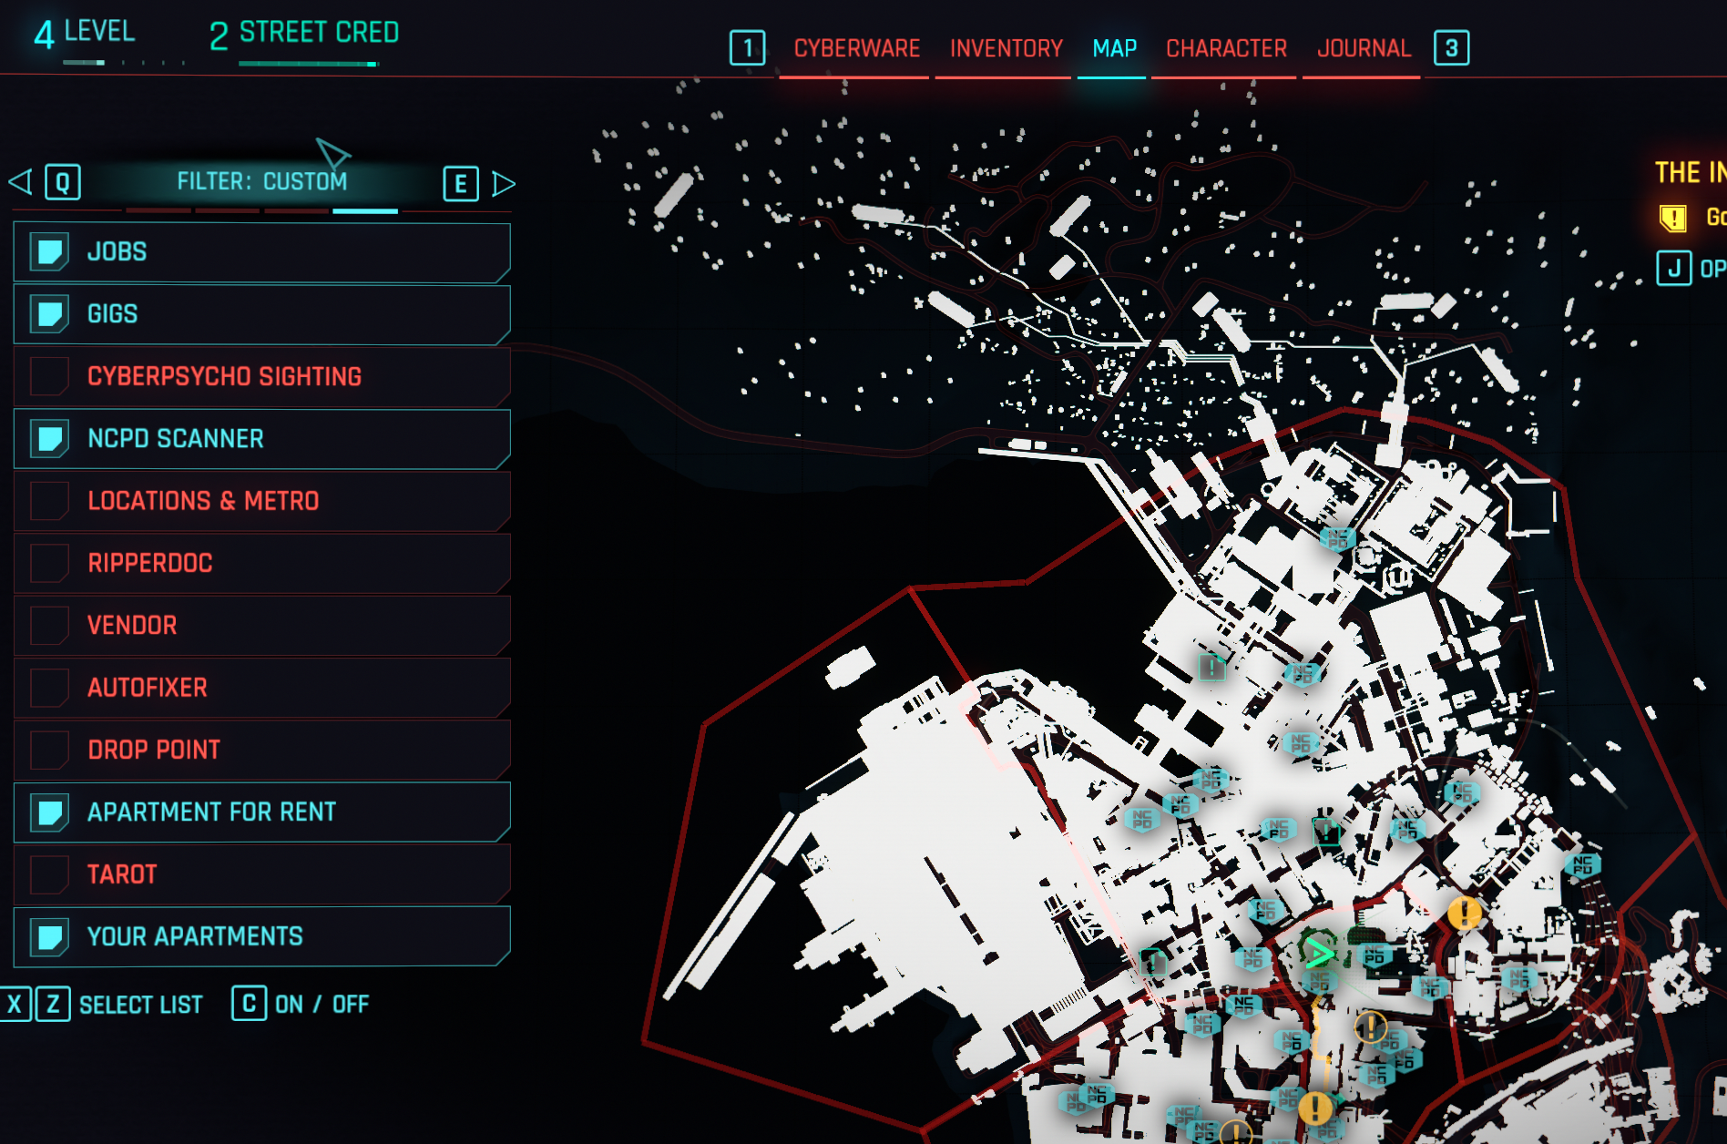Click the 1 key hint beside Cyberware
The width and height of the screenshot is (1727, 1144).
pyautogui.click(x=748, y=47)
